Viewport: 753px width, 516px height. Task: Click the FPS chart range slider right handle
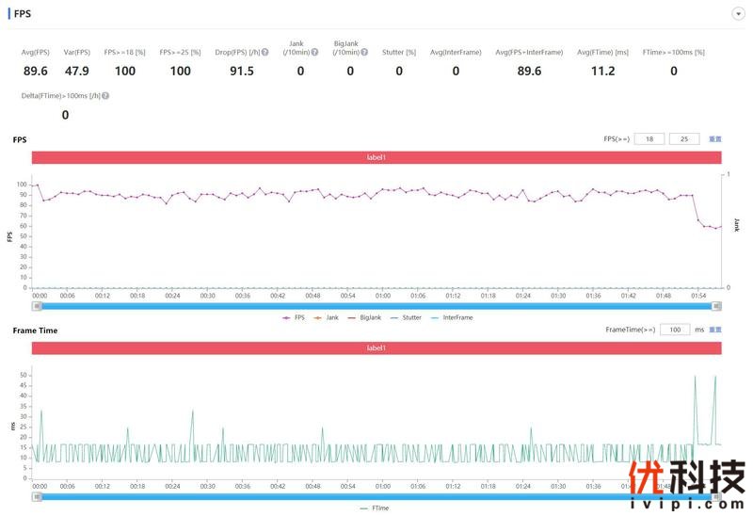point(717,306)
